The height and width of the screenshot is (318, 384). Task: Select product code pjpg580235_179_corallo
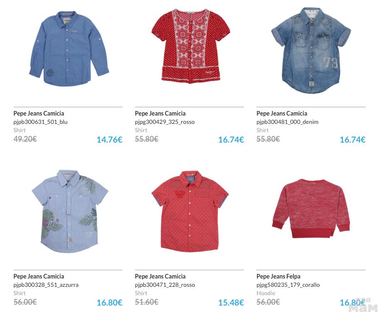(288, 285)
